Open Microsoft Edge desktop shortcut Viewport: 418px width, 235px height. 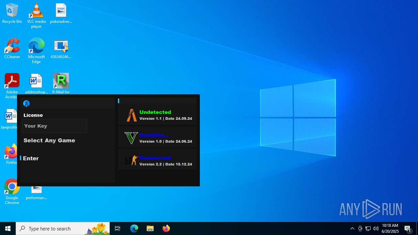pyautogui.click(x=36, y=51)
